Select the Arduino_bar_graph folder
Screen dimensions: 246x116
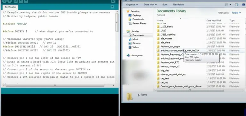170,46
